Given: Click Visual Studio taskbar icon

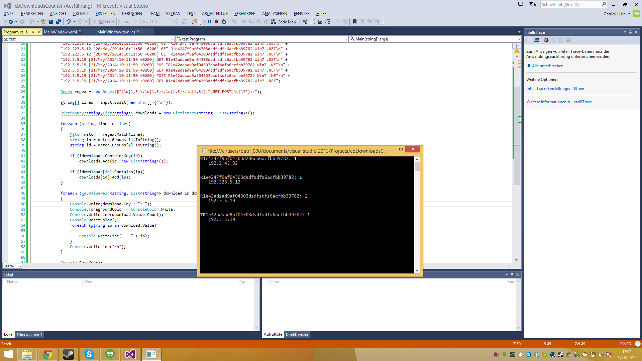Looking at the screenshot, I should click(x=131, y=354).
